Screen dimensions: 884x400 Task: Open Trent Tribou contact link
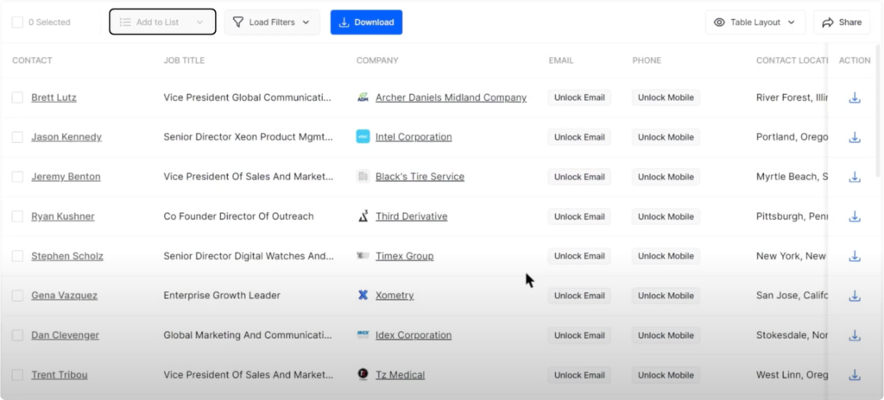coord(60,375)
